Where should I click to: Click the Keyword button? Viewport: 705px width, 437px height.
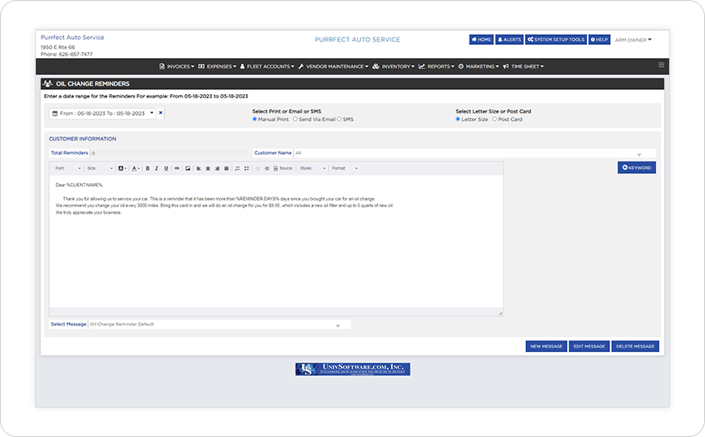pos(637,167)
